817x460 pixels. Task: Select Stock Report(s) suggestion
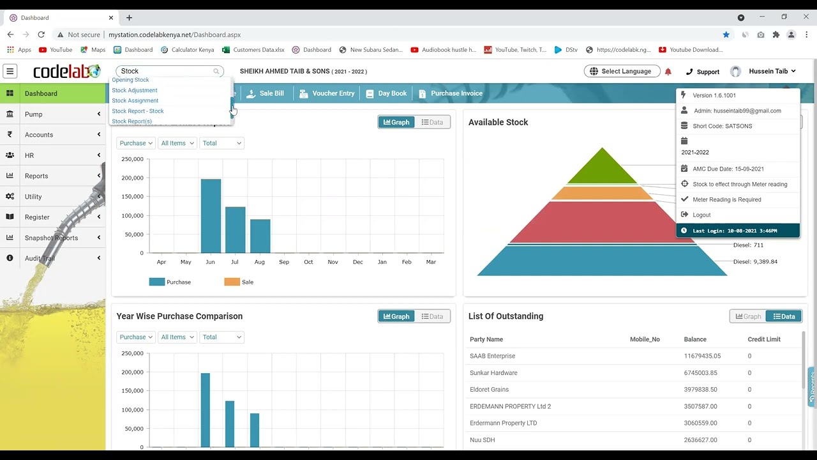point(132,121)
